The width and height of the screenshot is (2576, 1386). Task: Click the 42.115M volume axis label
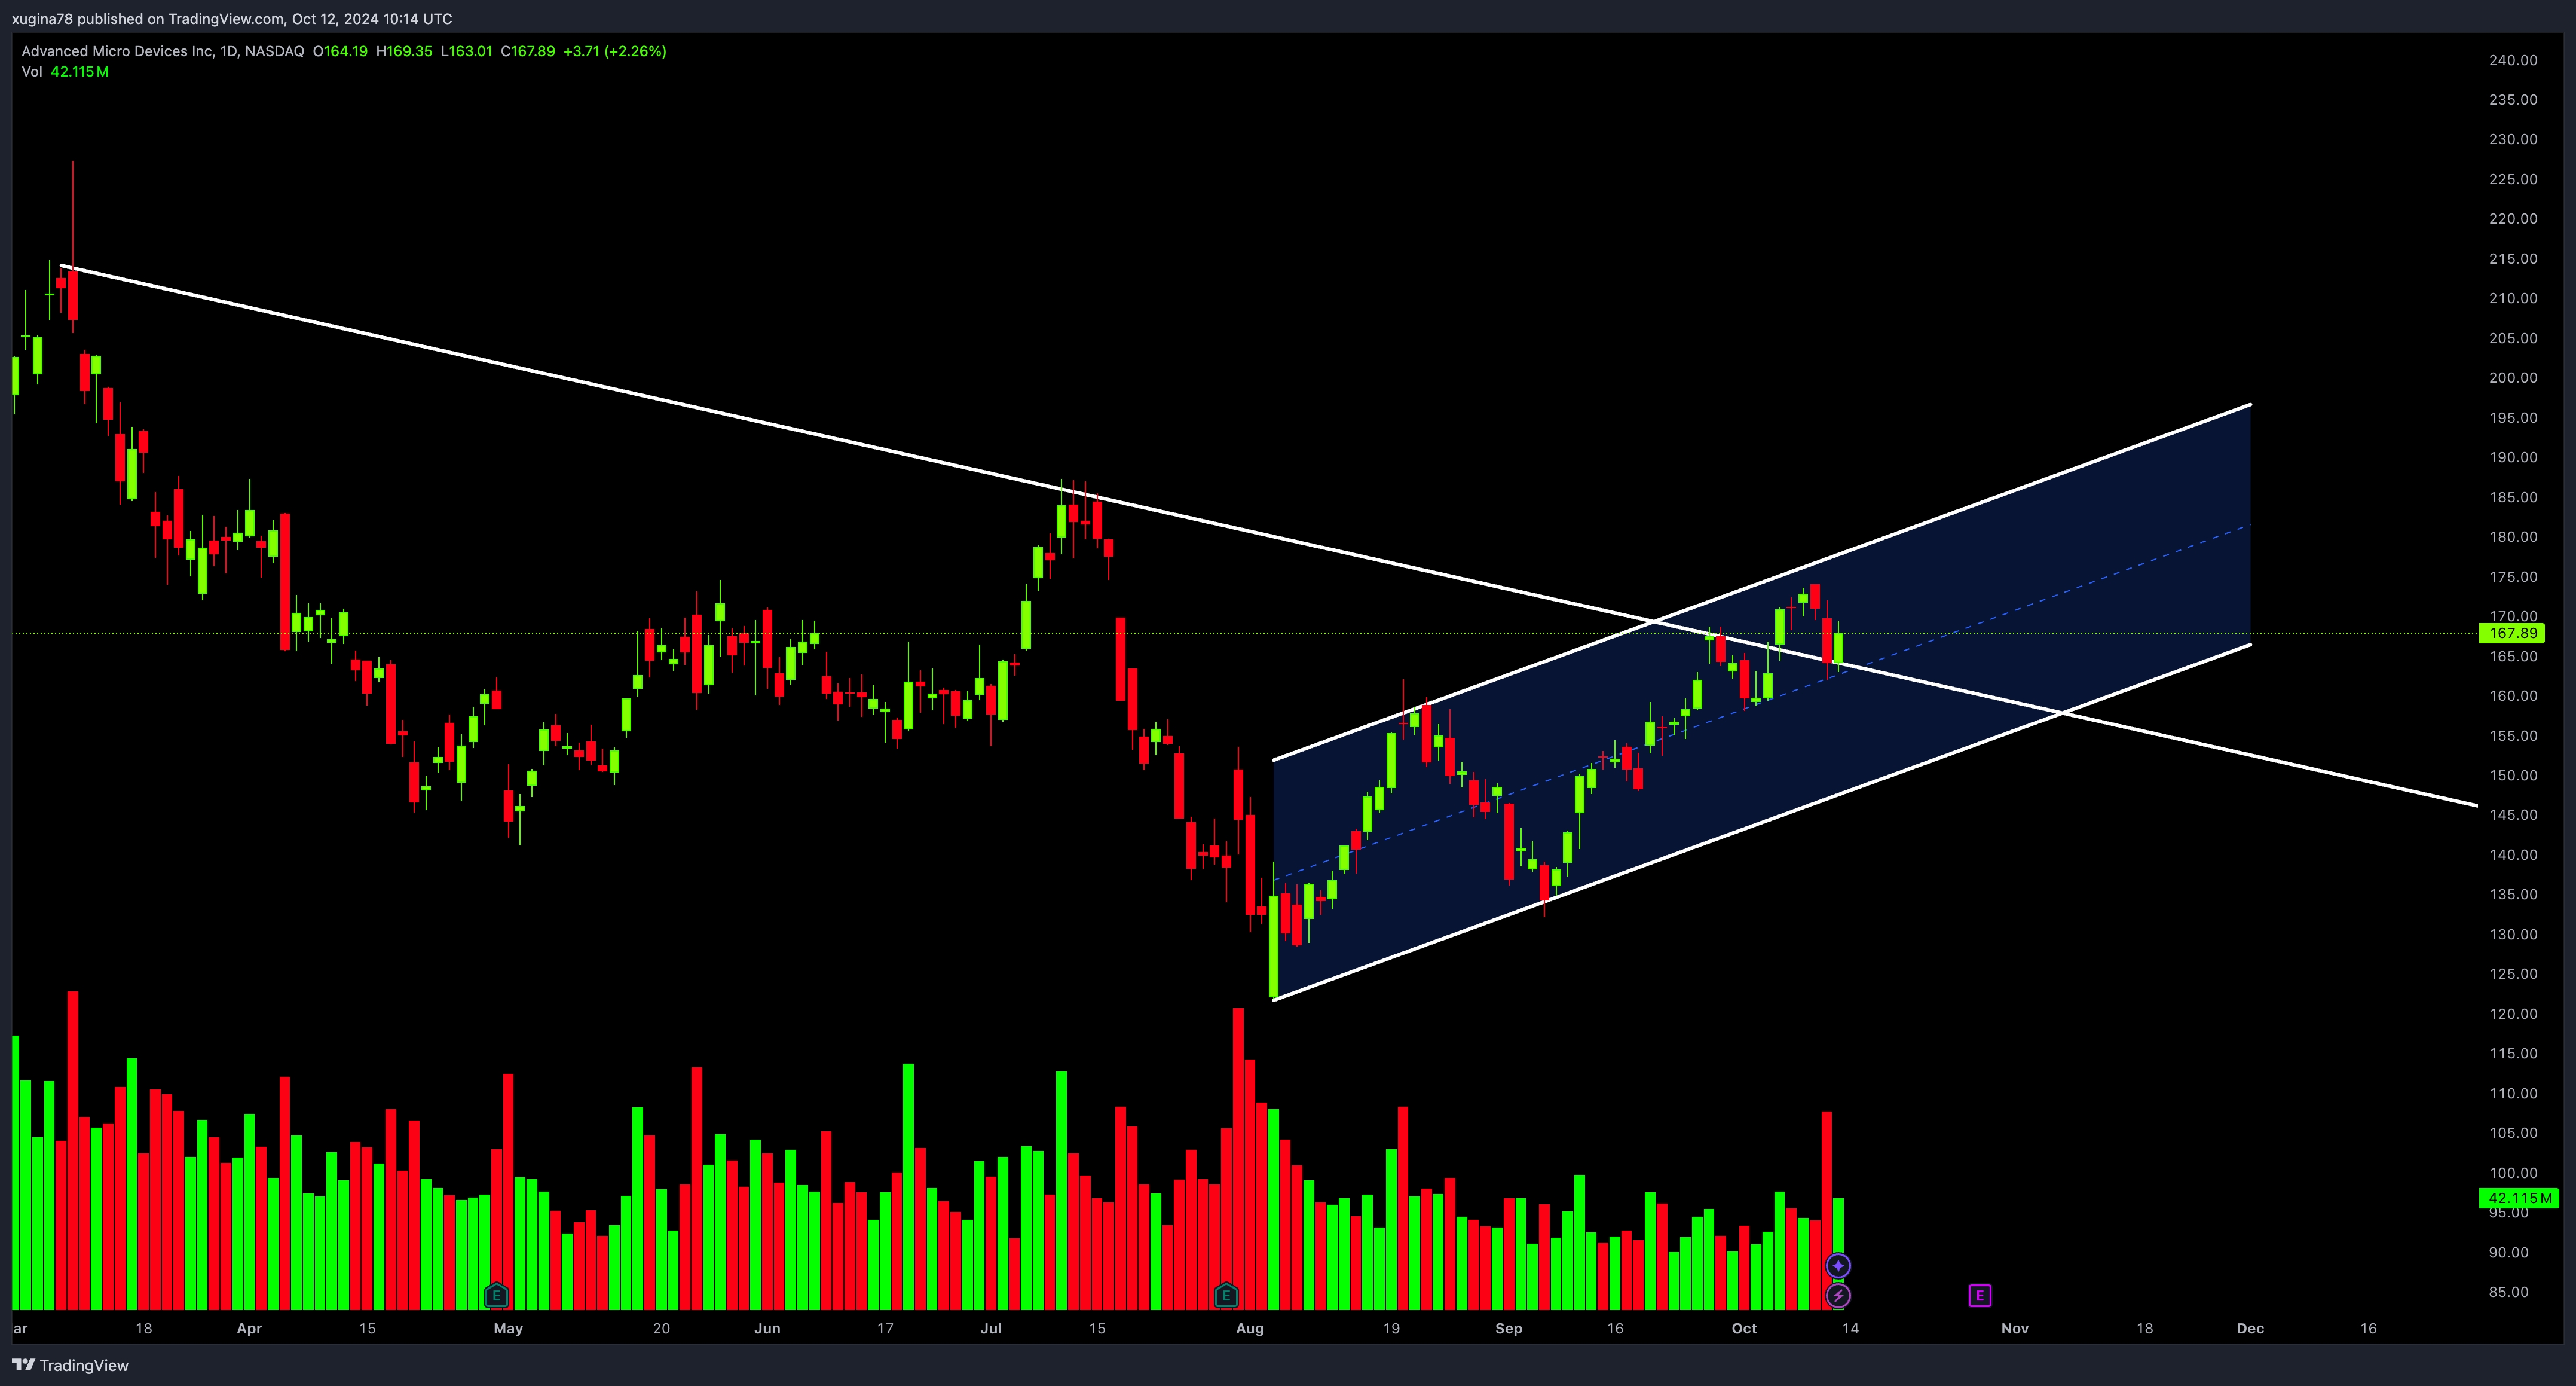point(2519,1198)
